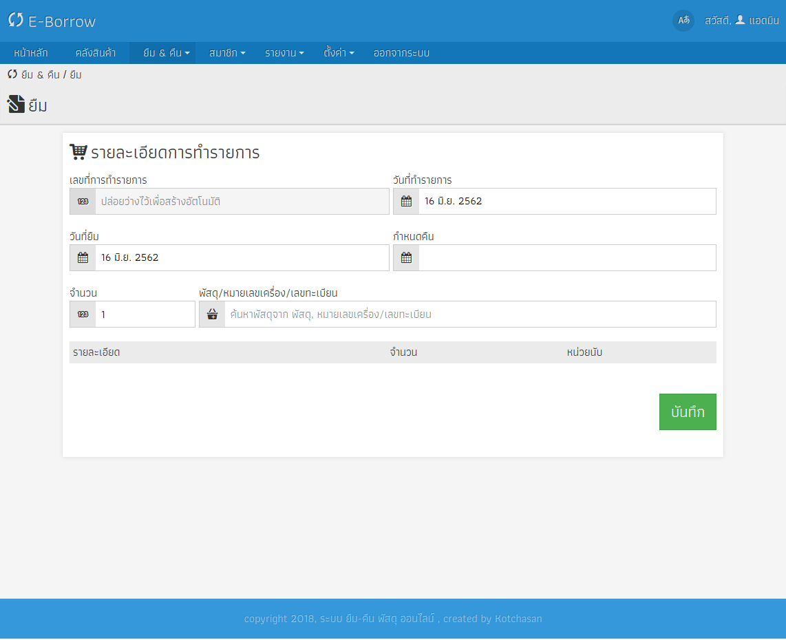Click the green บันทึก save button

pos(688,412)
